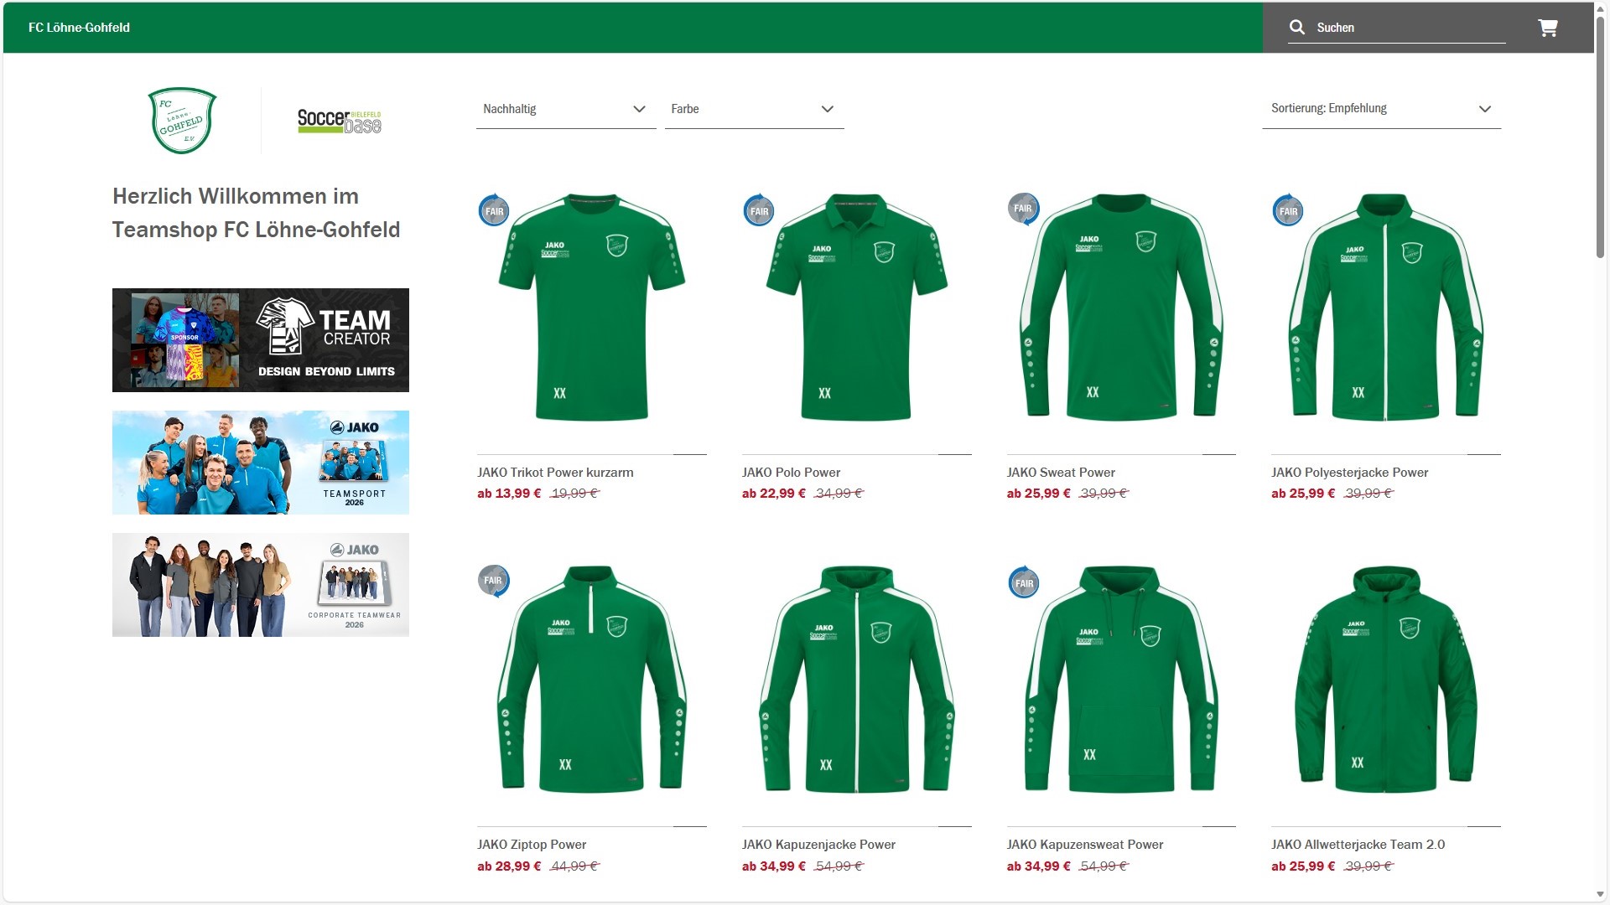Image resolution: width=1610 pixels, height=905 pixels.
Task: Click FAIR badge on JAKO Kapuzensweat Power
Action: tap(1023, 582)
